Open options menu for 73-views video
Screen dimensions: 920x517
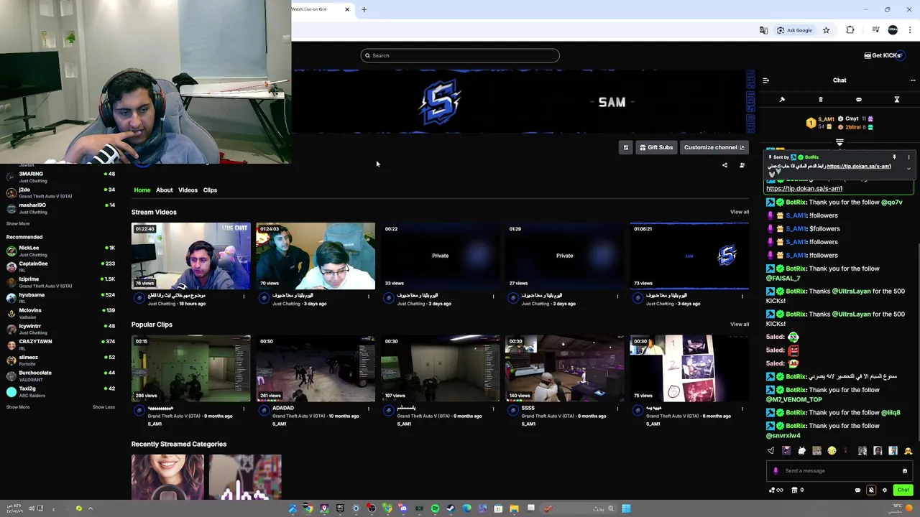[742, 296]
